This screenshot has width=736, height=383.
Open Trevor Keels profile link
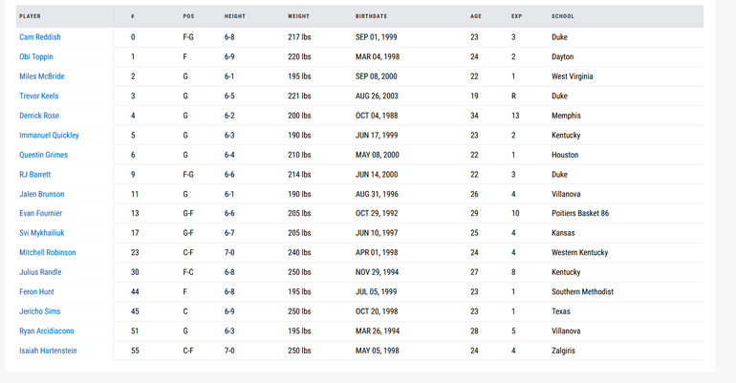pos(39,96)
